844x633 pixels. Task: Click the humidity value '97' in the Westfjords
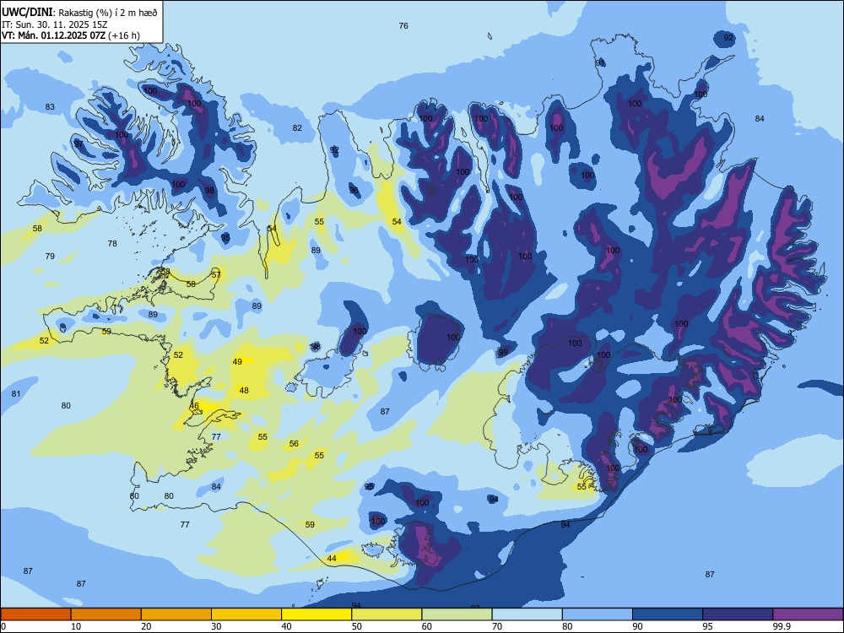(x=78, y=143)
